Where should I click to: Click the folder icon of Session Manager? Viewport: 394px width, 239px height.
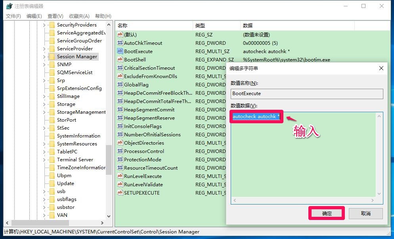pos(53,56)
